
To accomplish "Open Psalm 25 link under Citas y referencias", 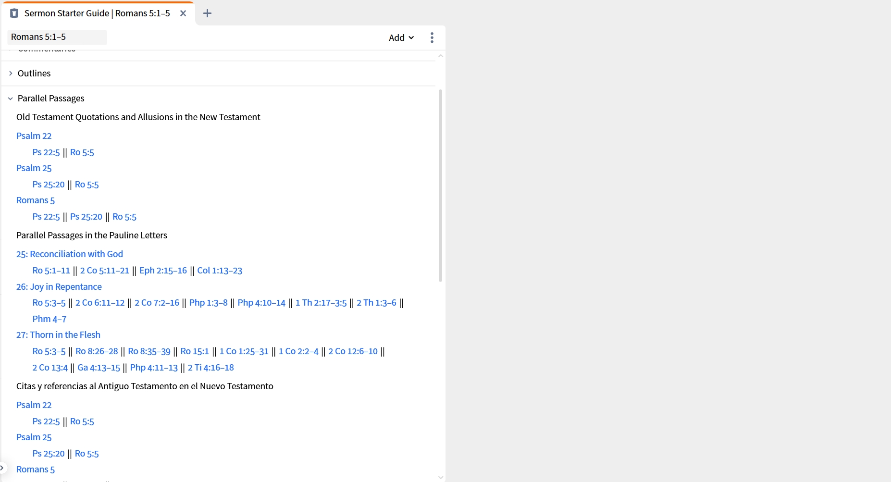I will [34, 437].
